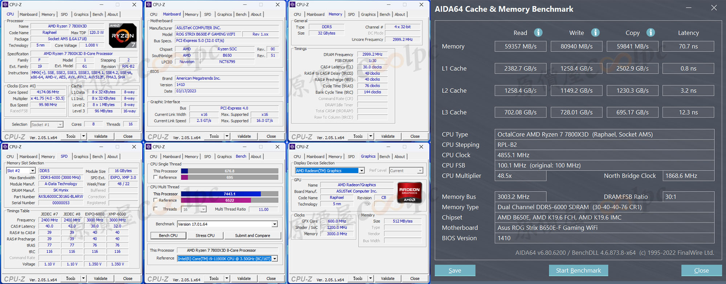
Task: Click the Save button in AIDA64
Action: 455,271
